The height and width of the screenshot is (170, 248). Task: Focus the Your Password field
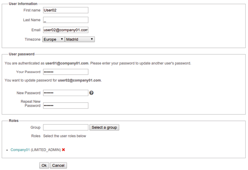coord(66,72)
